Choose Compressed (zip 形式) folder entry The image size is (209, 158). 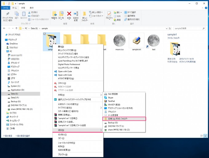coord(124,119)
